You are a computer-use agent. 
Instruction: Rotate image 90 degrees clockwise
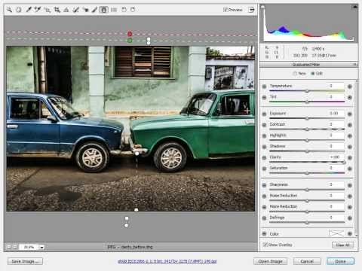click(x=133, y=10)
